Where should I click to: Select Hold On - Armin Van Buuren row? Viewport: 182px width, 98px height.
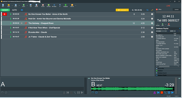(x=78, y=19)
